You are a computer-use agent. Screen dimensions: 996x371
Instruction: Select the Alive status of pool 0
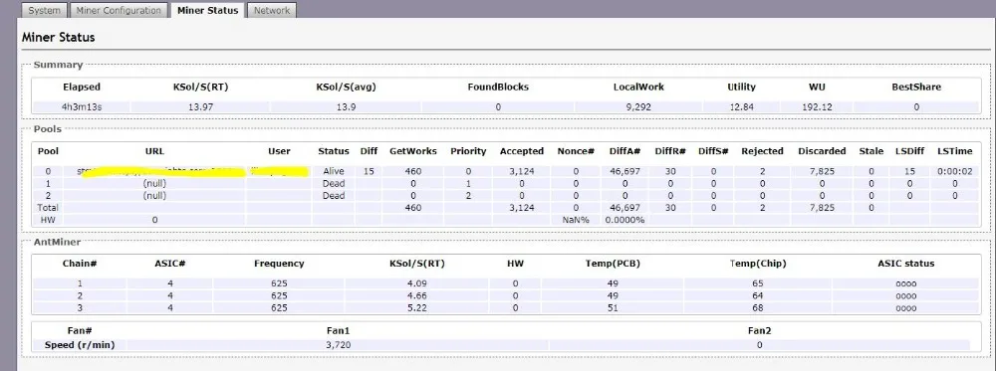334,171
